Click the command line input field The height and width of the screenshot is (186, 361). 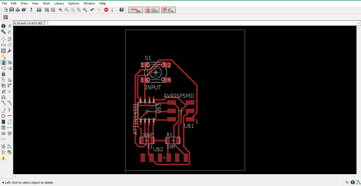pyautogui.click(x=202, y=23)
